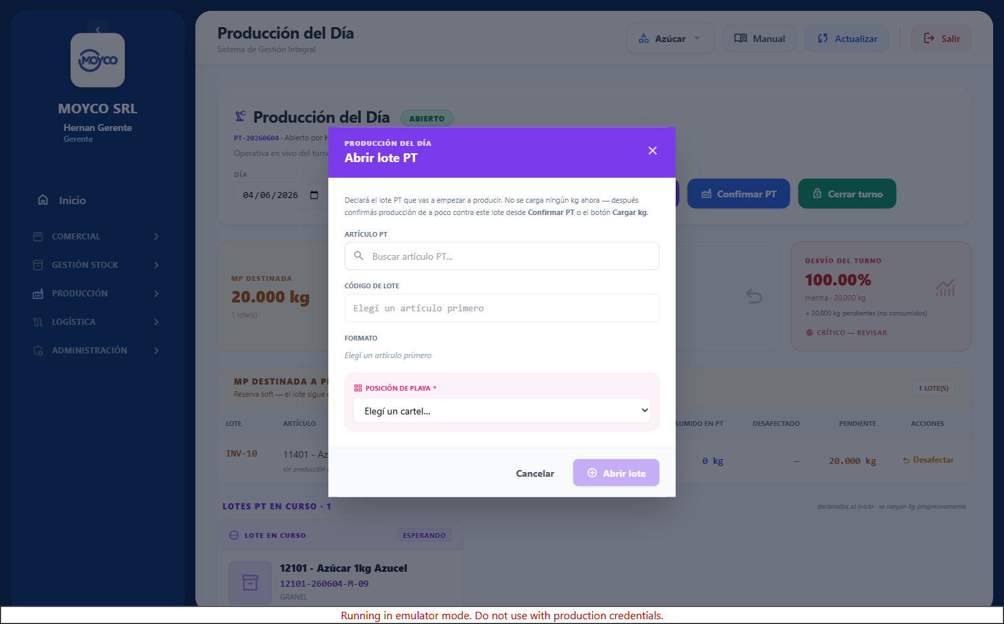Click the Inicio home icon
The height and width of the screenshot is (624, 1004).
click(x=43, y=200)
